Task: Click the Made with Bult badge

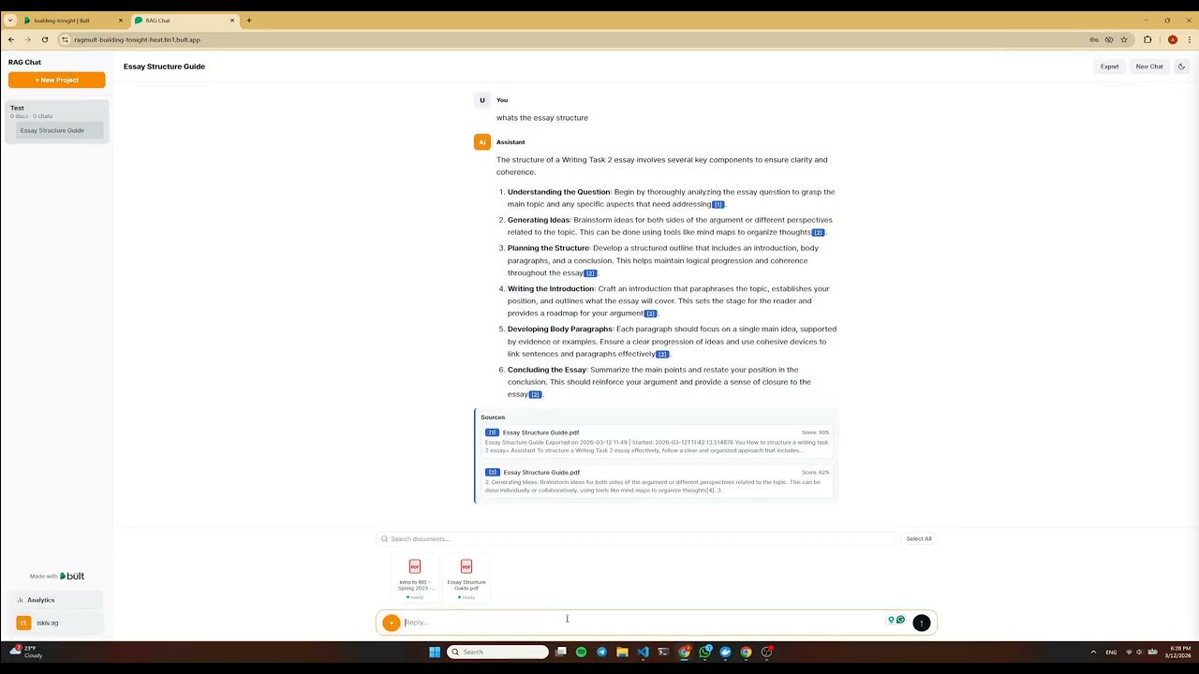Action: tap(57, 576)
